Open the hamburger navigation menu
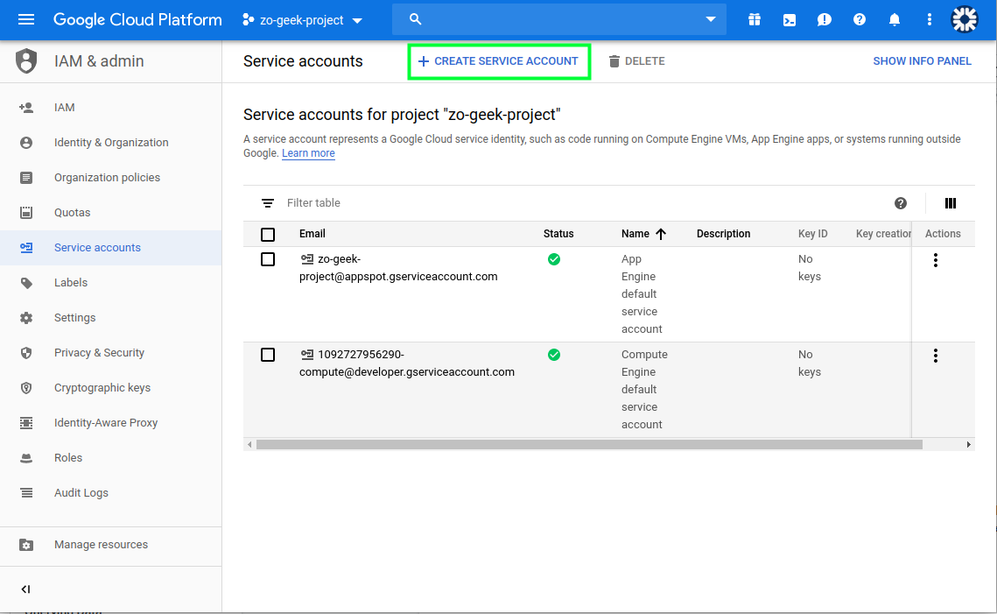 26,20
